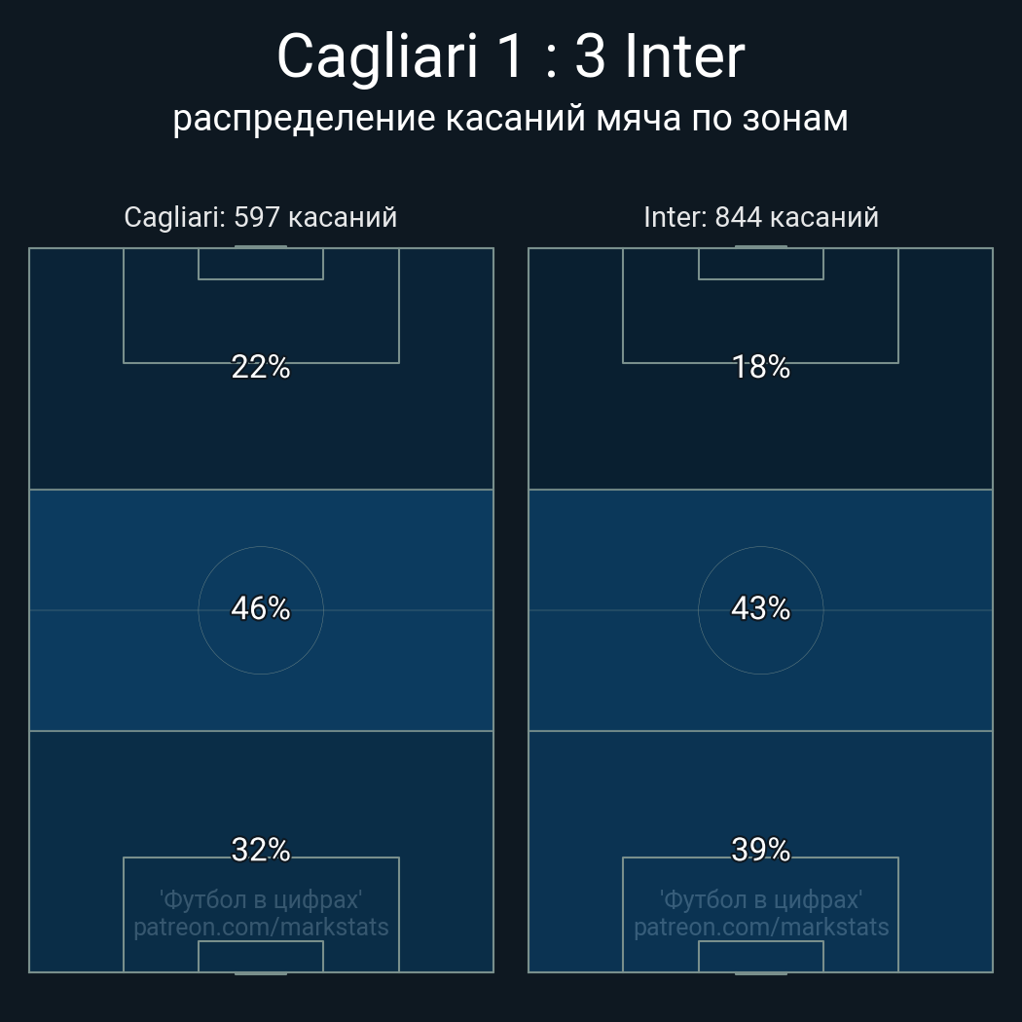Viewport: 1022px width, 1022px height.
Task: Select Cagliari's 22% attacking zone label
Action: pos(261,367)
